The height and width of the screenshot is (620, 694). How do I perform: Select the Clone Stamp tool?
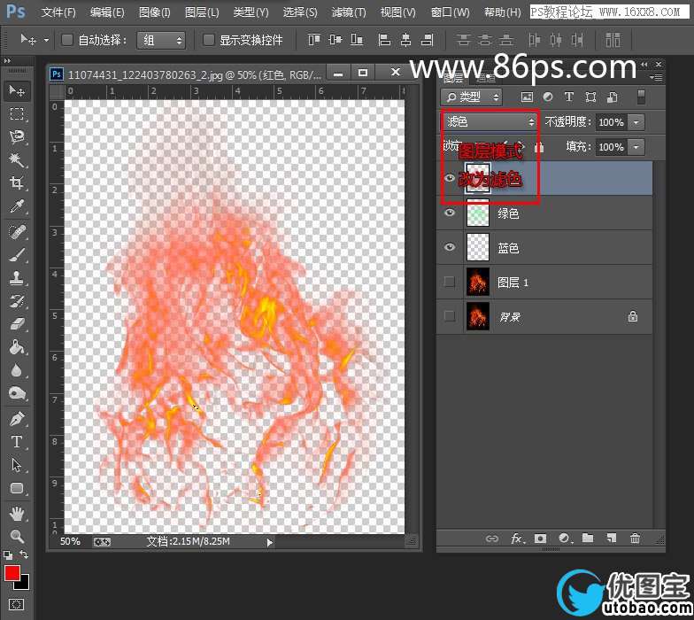coord(17,278)
